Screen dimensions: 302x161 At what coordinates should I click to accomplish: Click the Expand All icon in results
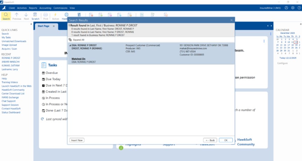[x=70, y=40]
